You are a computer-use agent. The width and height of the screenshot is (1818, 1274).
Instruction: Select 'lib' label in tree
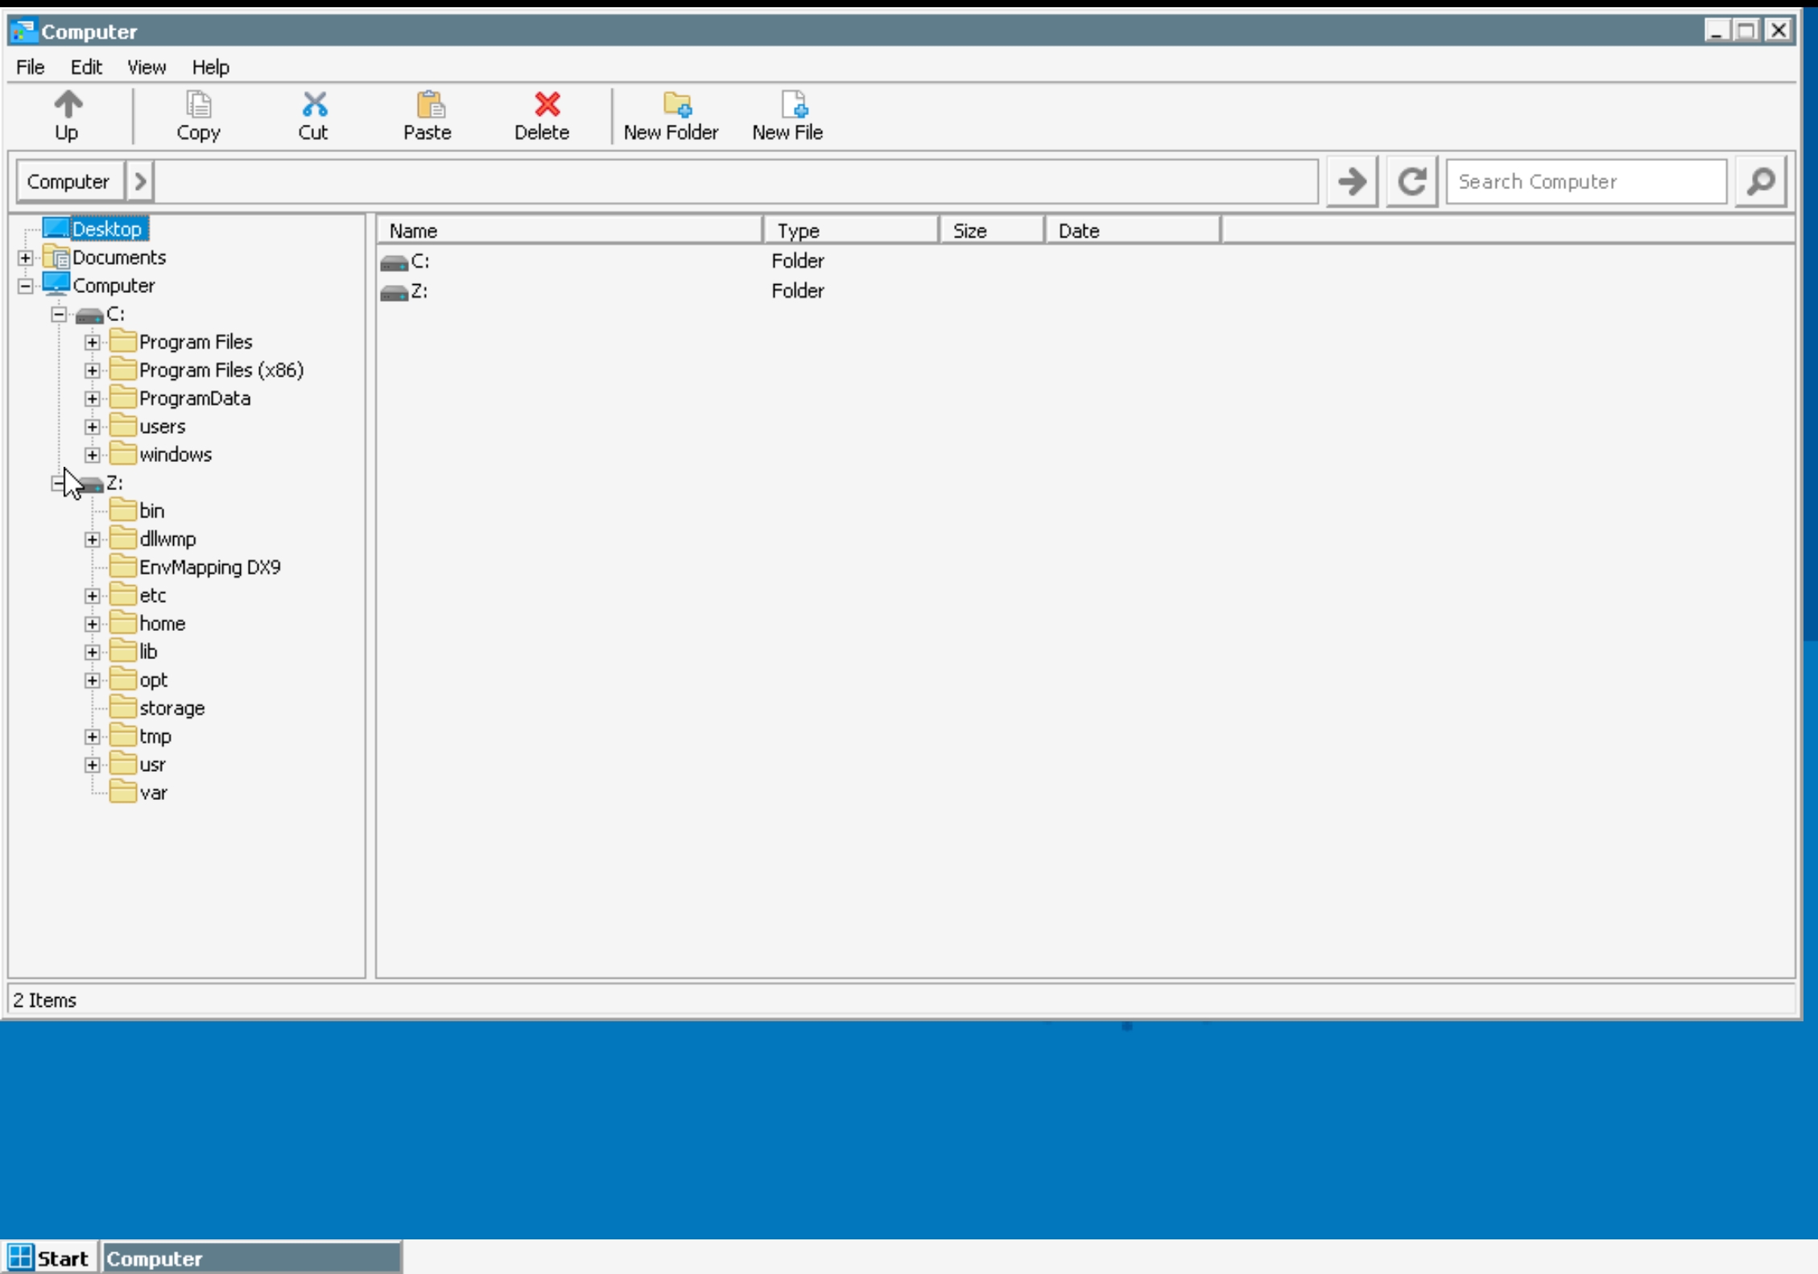tap(148, 652)
